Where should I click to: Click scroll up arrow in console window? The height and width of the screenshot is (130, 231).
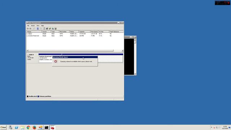(x=135, y=40)
